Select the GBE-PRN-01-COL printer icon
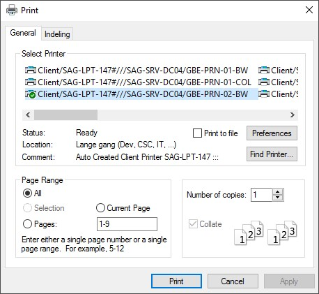Screen dimensions: 319x294 [31, 82]
